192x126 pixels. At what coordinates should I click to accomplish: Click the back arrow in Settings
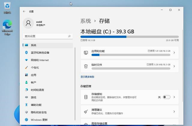point(24,11)
